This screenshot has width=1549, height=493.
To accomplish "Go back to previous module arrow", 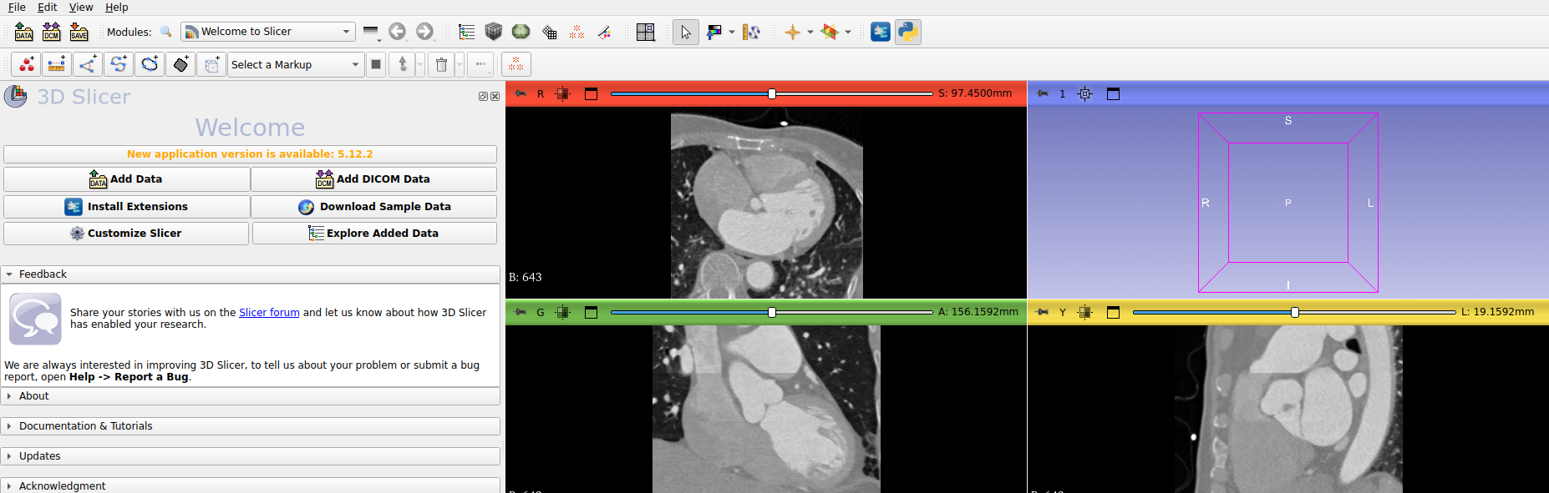I will [x=398, y=32].
